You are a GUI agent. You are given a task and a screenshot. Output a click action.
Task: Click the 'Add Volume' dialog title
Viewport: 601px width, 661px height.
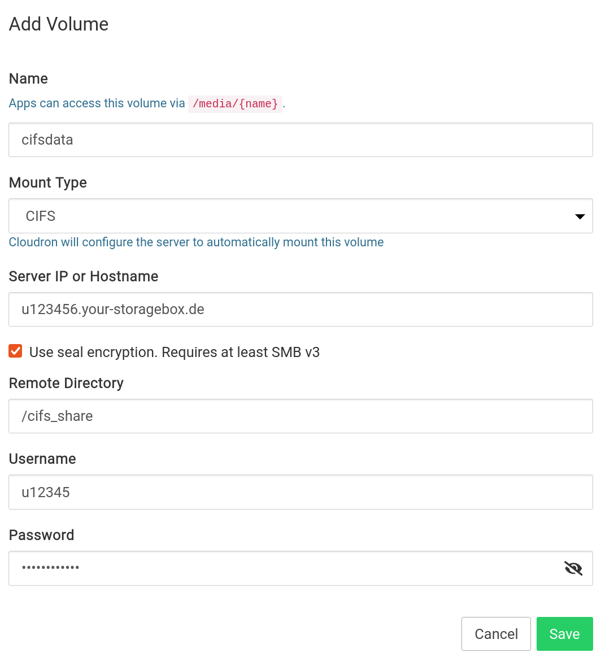[x=59, y=24]
